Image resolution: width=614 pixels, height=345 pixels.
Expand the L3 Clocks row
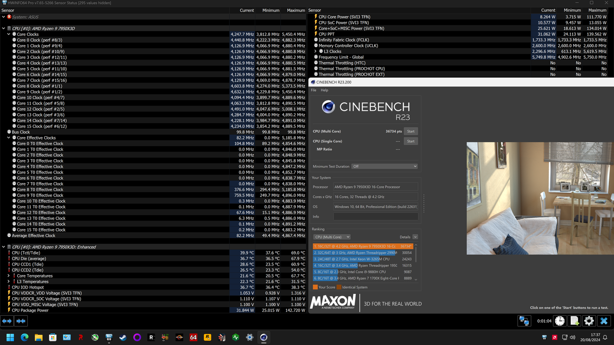[x=316, y=51]
